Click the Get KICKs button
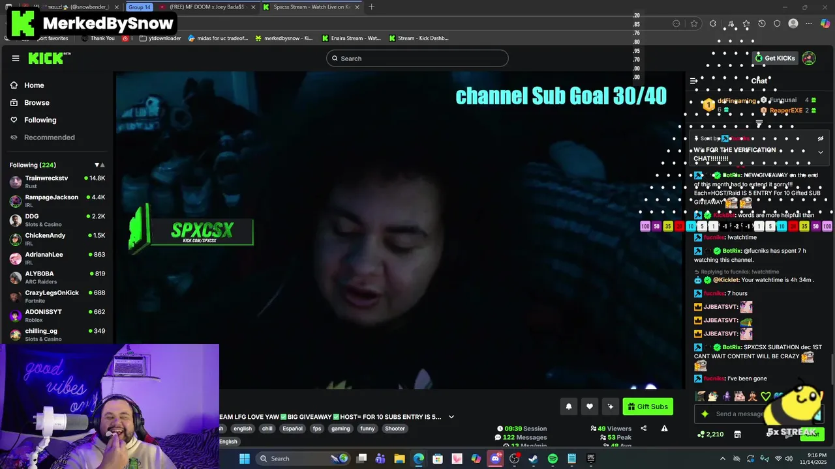Image resolution: width=835 pixels, height=469 pixels. pos(775,58)
